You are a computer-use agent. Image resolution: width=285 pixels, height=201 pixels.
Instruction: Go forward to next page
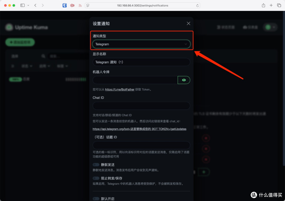(43, 6)
